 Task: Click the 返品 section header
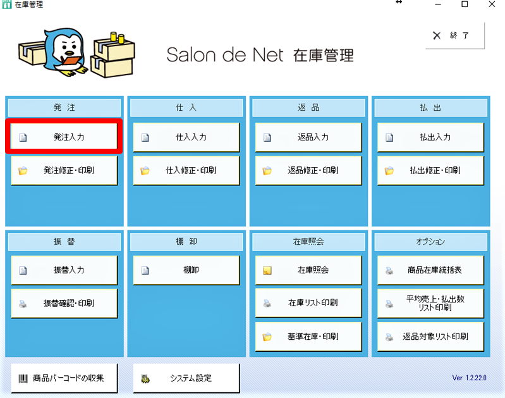click(308, 108)
